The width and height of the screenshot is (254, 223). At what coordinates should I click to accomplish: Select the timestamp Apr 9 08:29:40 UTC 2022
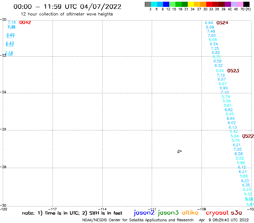pyautogui.click(x=224, y=220)
